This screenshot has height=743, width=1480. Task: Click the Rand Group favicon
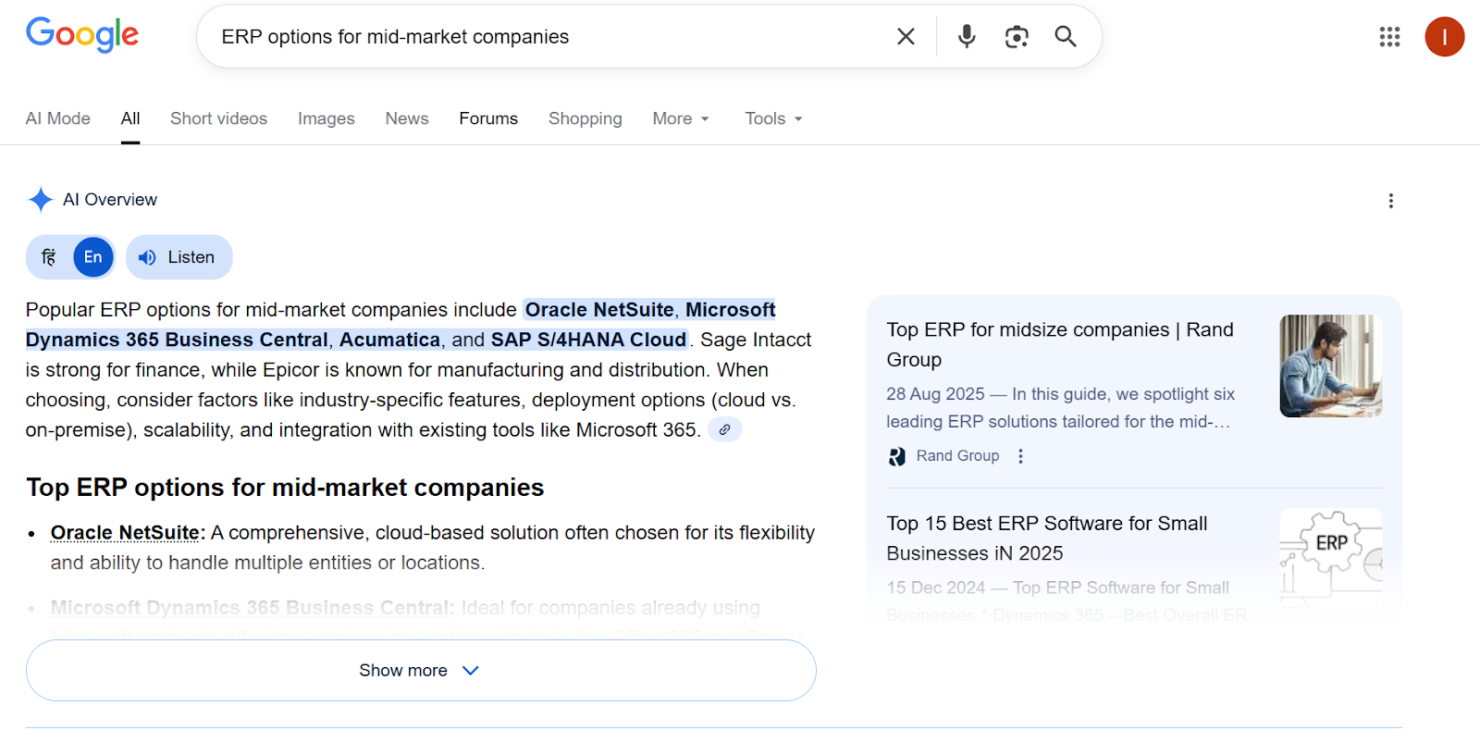coord(896,456)
